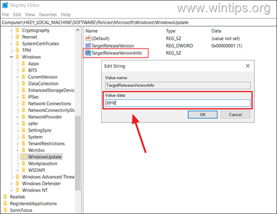Expand the SystemCertificates key

pos(11,43)
